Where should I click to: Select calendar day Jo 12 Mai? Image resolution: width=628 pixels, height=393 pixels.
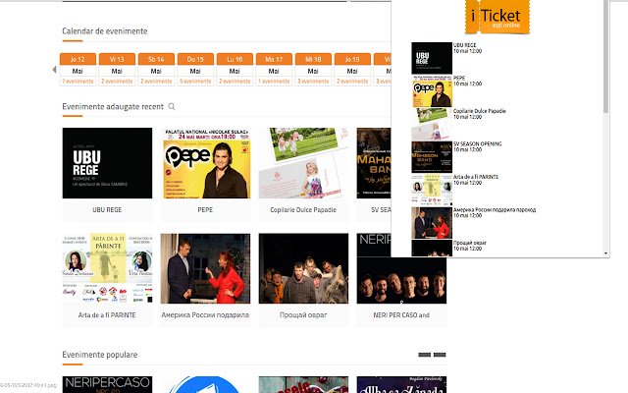78,70
